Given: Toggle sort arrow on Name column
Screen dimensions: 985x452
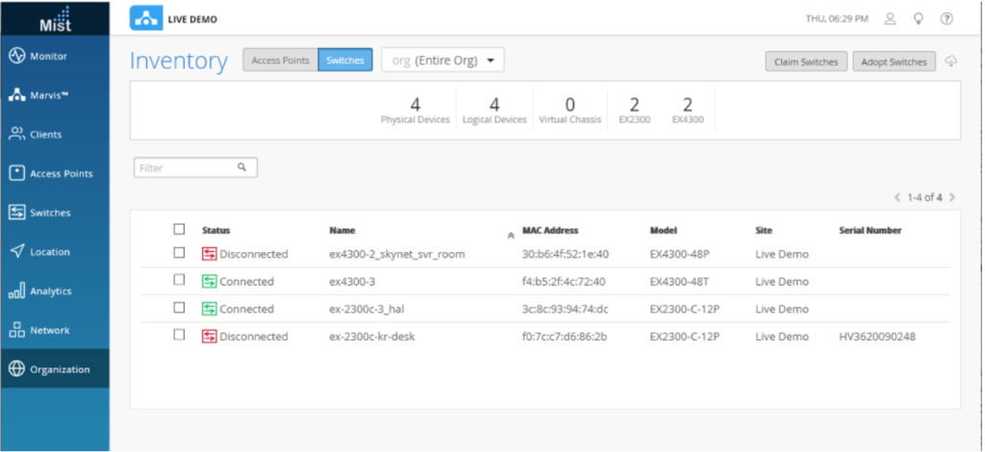Looking at the screenshot, I should 511,236.
